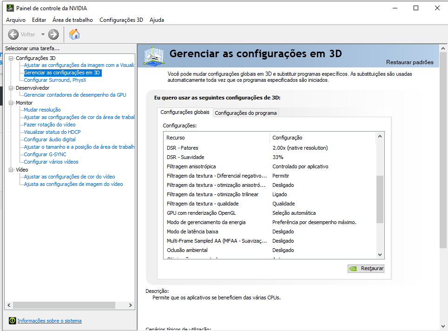Open Ajusta as configurações de imagem do vídeo
This screenshot has height=331, width=448.
[73, 184]
